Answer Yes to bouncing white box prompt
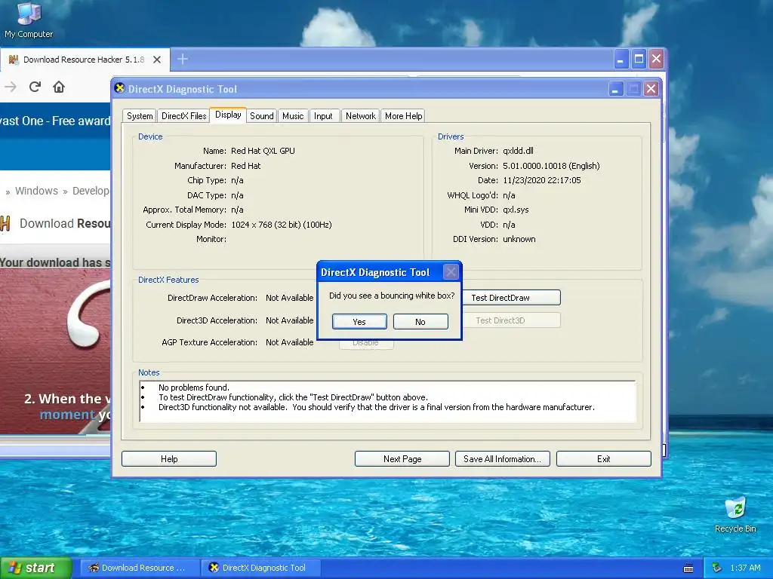The image size is (773, 579). [x=359, y=321]
